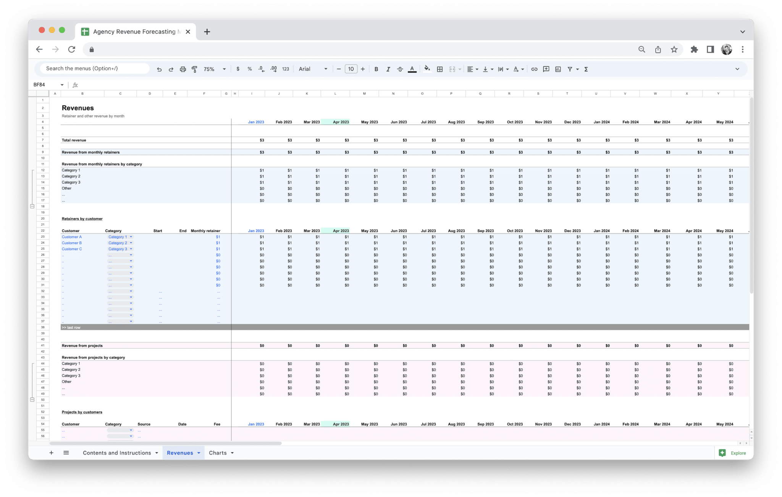Screen dimensions: 782x497
Task: Switch to the Charts sheet
Action: tap(218, 453)
